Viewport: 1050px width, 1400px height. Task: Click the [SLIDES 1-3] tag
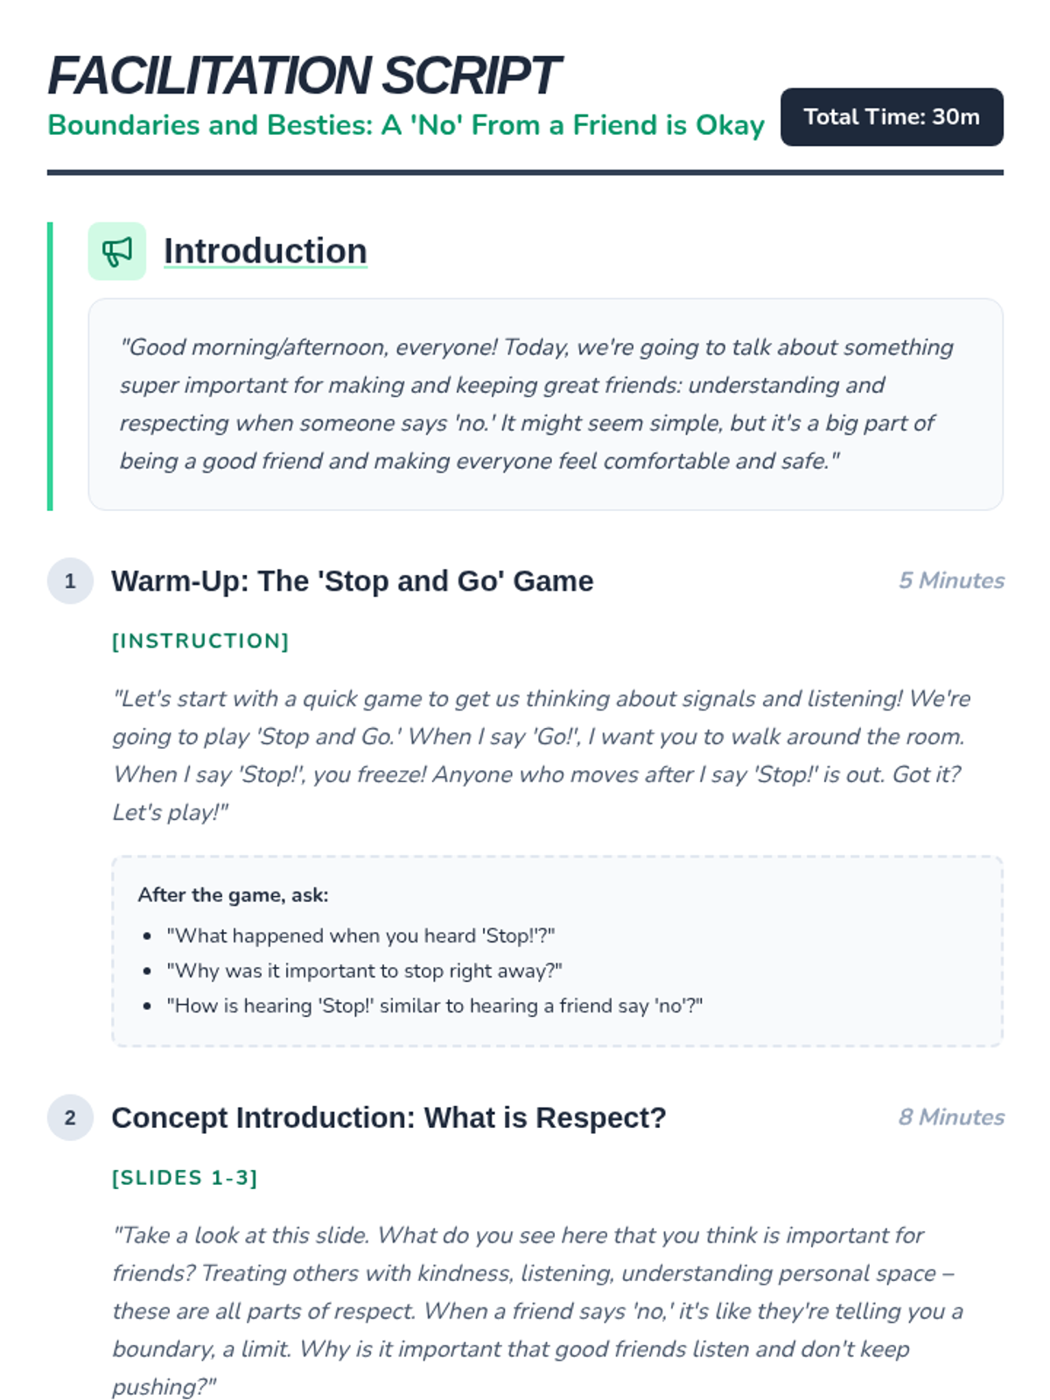click(185, 1178)
